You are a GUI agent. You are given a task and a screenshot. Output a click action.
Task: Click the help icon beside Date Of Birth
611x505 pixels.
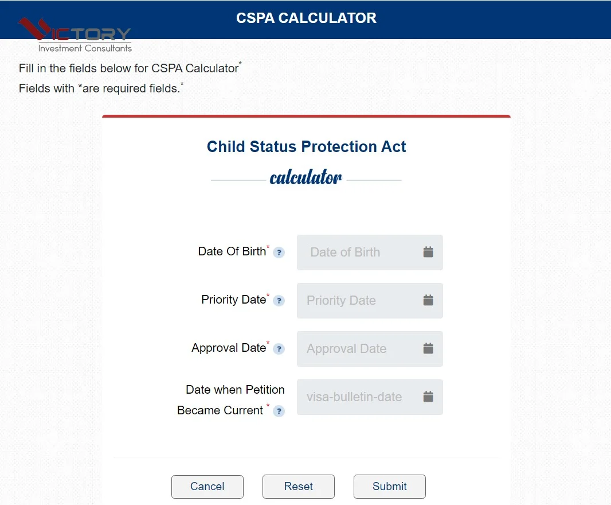coord(279,252)
